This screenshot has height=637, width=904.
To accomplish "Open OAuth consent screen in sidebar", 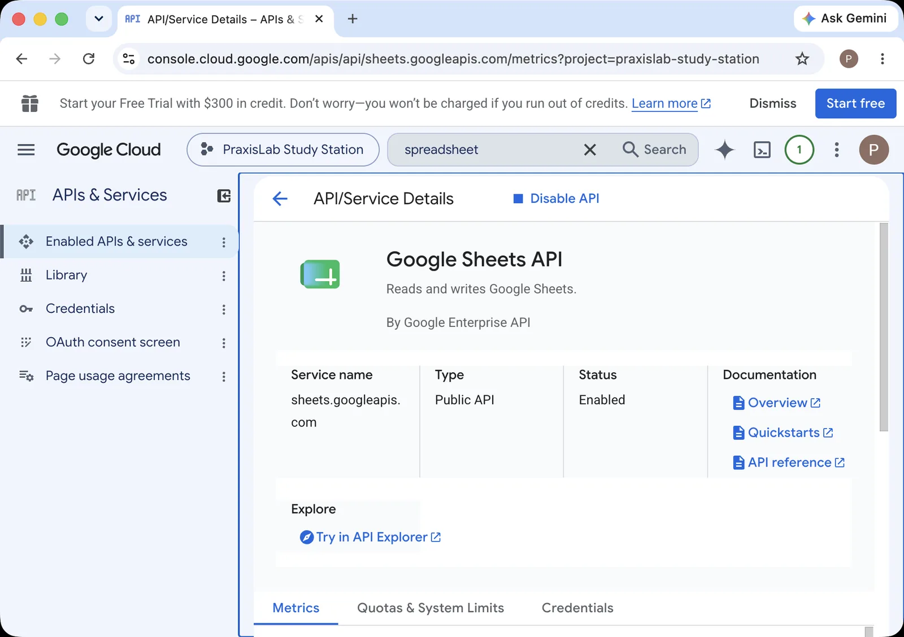I will 113,342.
